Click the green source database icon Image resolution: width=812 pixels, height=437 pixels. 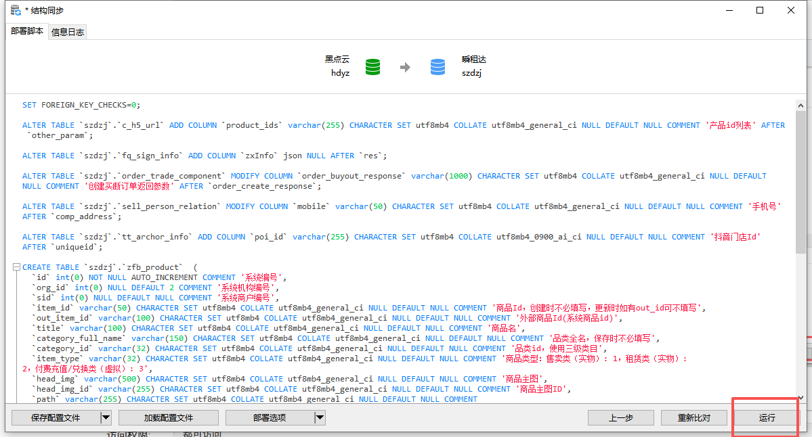coord(372,67)
